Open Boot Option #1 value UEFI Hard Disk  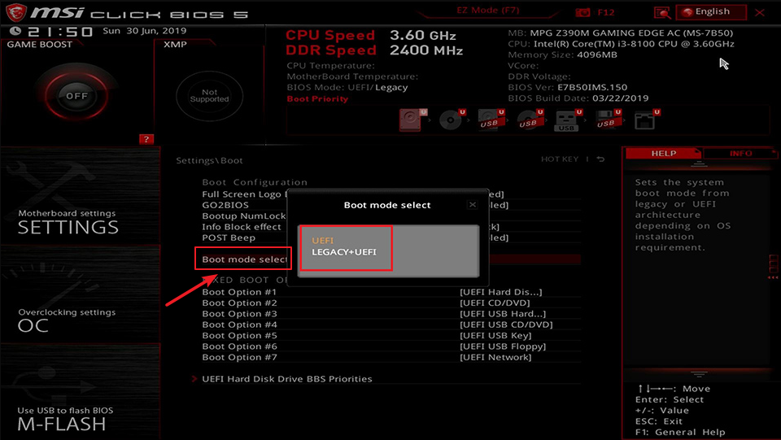point(500,292)
